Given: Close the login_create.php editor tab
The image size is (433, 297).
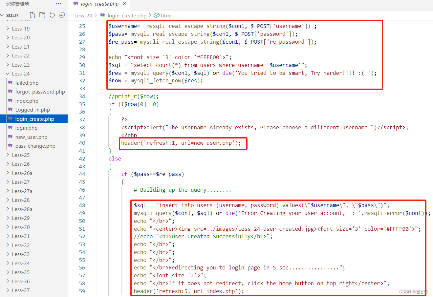Looking at the screenshot, I should [x=124, y=4].
